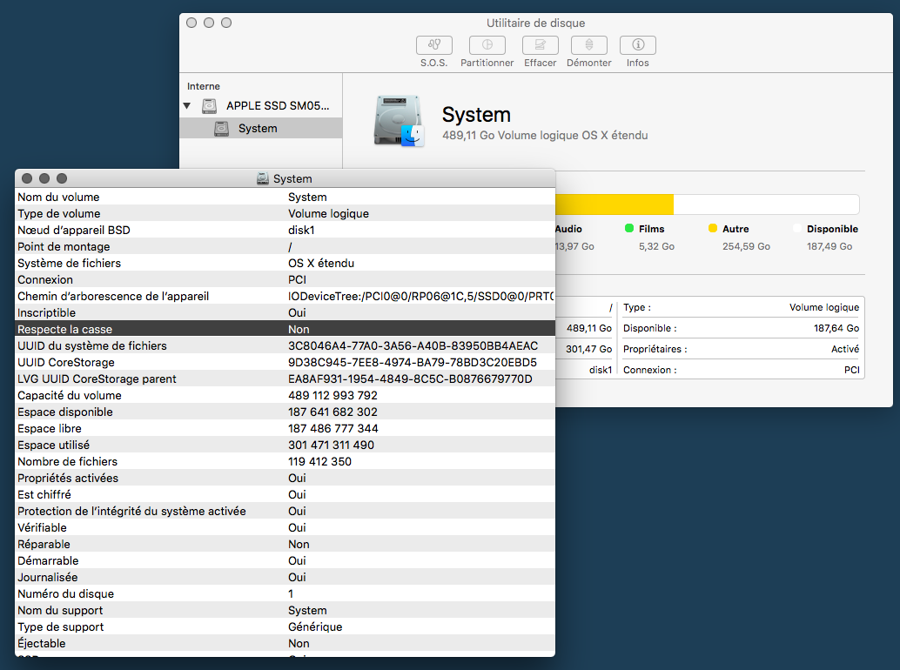The height and width of the screenshot is (670, 900).
Task: Click the large System disk image
Action: click(x=400, y=121)
